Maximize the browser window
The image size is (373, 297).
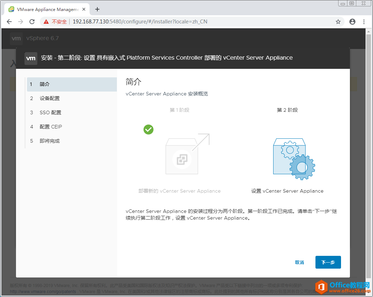(352, 3)
